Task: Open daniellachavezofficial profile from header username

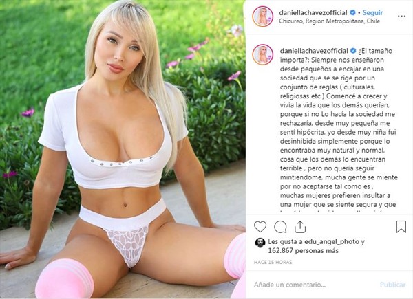Action: point(313,12)
